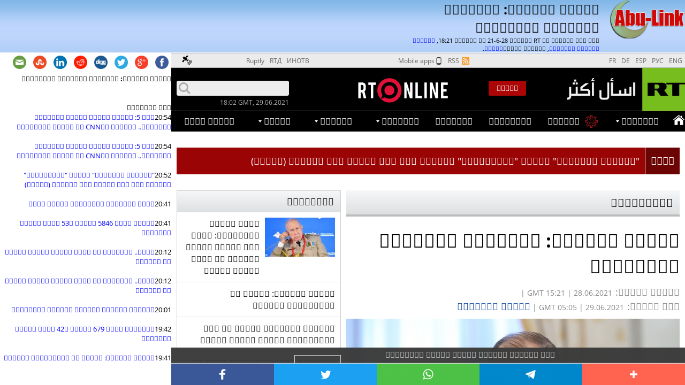685x385 pixels.
Task: Focus the search input field
Action: (233, 88)
